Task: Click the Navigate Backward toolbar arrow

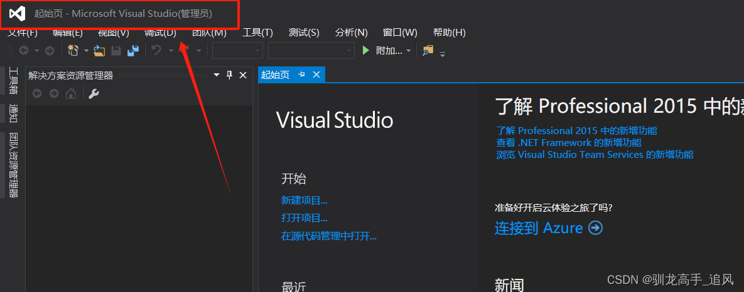Action: tap(23, 51)
